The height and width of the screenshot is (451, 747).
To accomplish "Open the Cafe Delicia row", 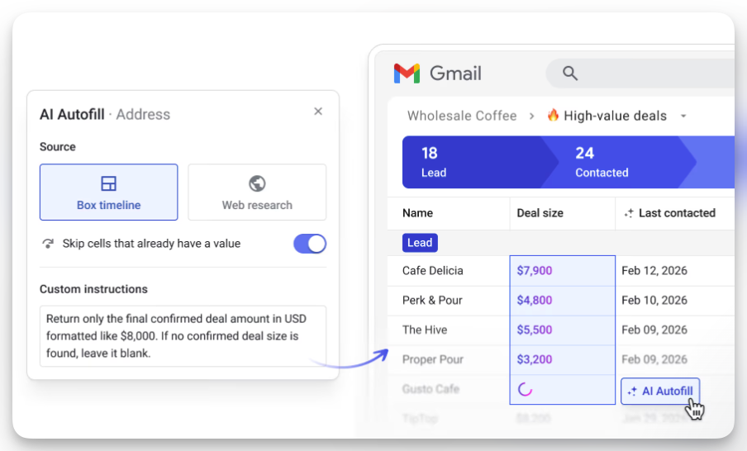I will click(x=433, y=271).
